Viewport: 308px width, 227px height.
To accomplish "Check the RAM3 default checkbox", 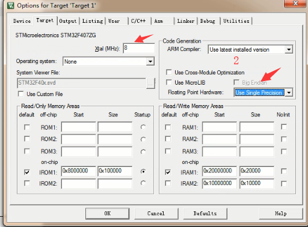I will click(168, 151).
